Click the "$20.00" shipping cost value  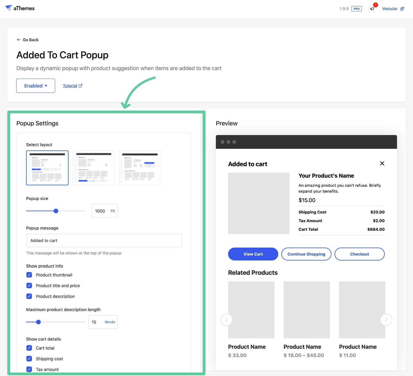click(x=377, y=212)
